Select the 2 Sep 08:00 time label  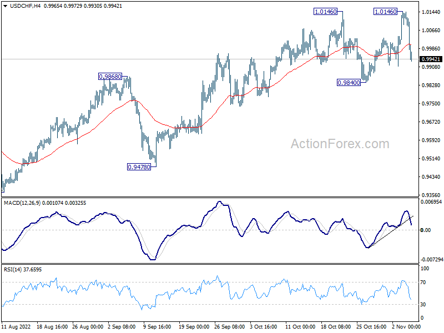point(122,327)
